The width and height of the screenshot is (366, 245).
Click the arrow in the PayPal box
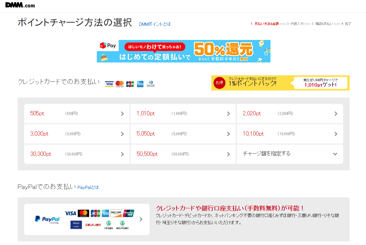[x=141, y=219]
